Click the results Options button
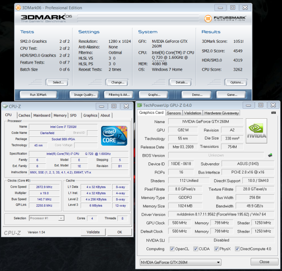Image resolution: width=282 pixels, height=271 pixels. click(x=237, y=83)
